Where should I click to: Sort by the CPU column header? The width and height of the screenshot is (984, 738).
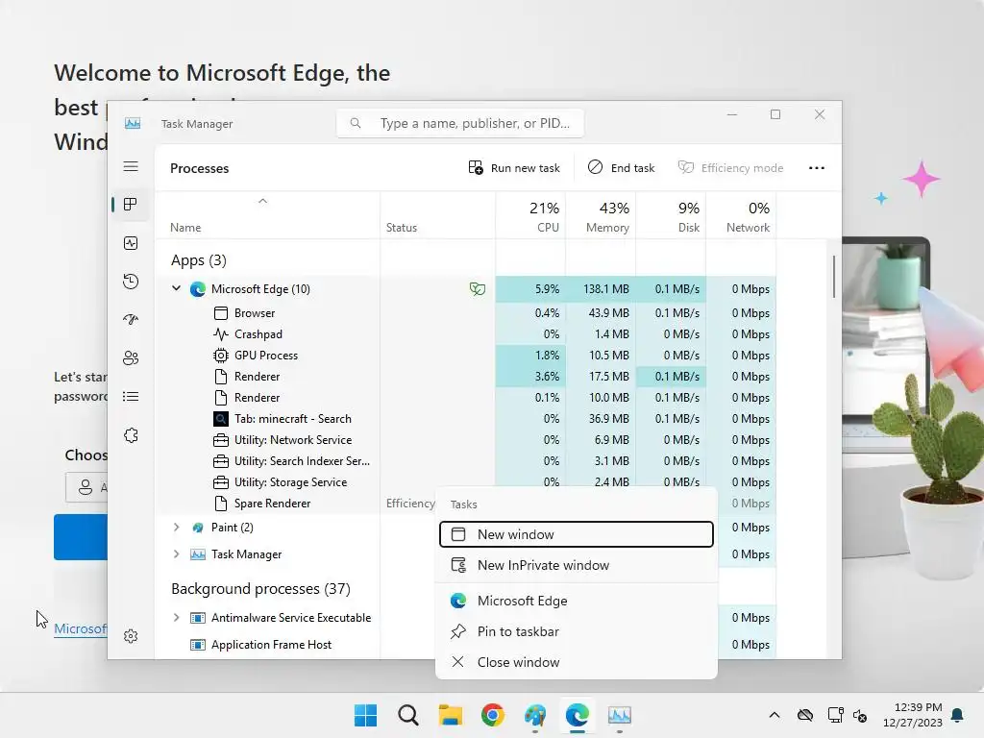(x=530, y=216)
